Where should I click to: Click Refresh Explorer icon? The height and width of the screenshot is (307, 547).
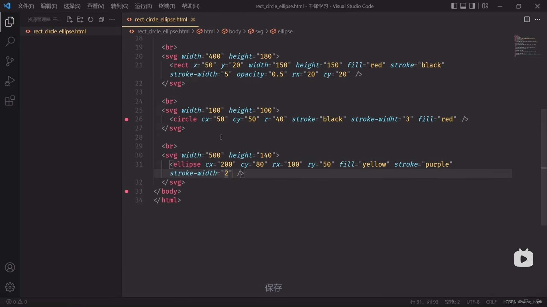coord(91,19)
